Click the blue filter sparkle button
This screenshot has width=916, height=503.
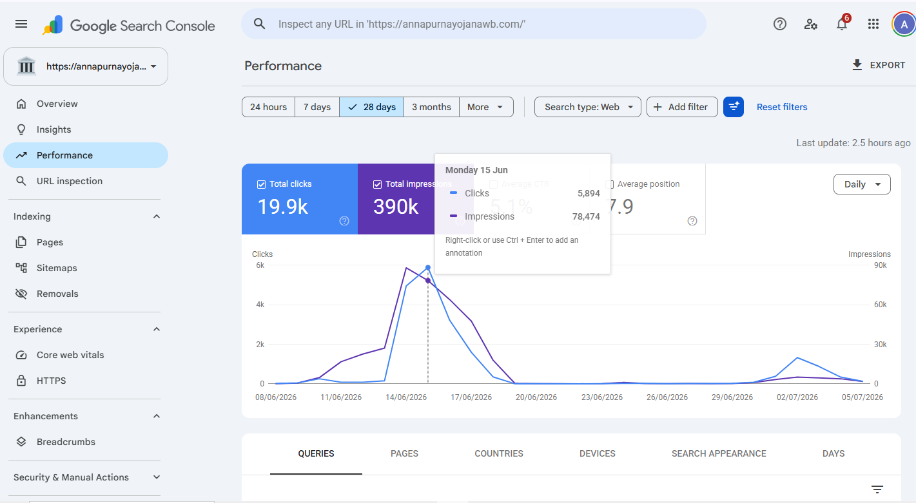tap(734, 107)
